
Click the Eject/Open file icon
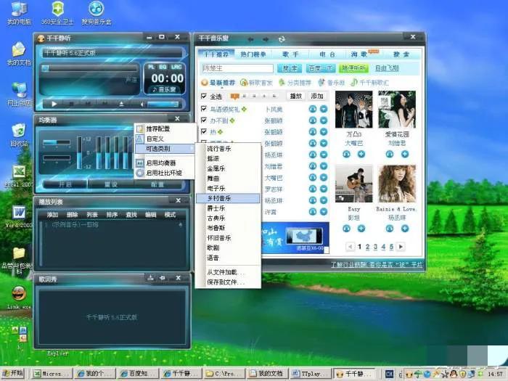(x=122, y=104)
